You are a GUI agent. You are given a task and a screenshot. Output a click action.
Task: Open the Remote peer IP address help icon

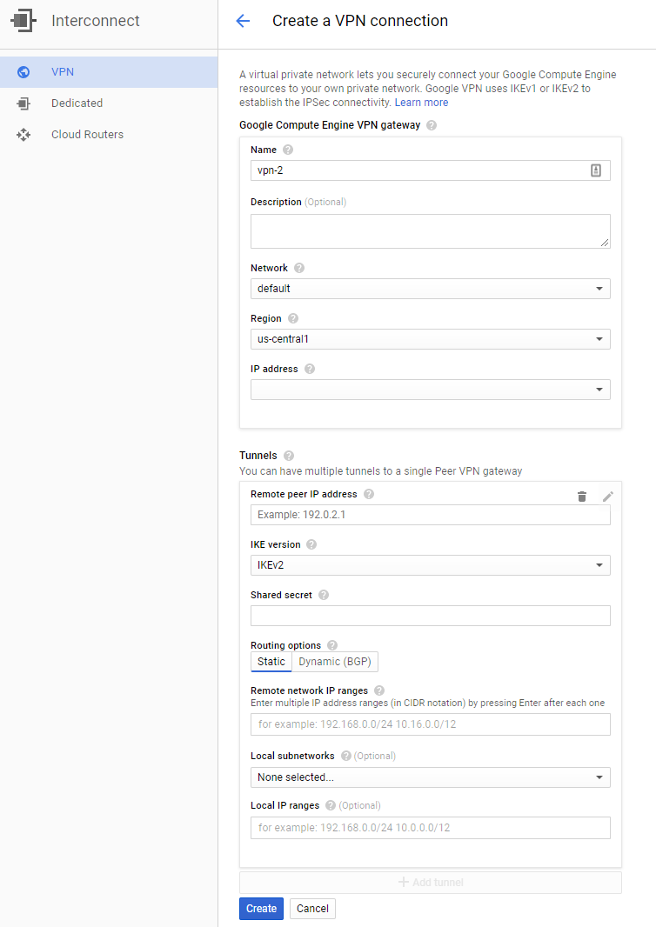click(x=369, y=494)
